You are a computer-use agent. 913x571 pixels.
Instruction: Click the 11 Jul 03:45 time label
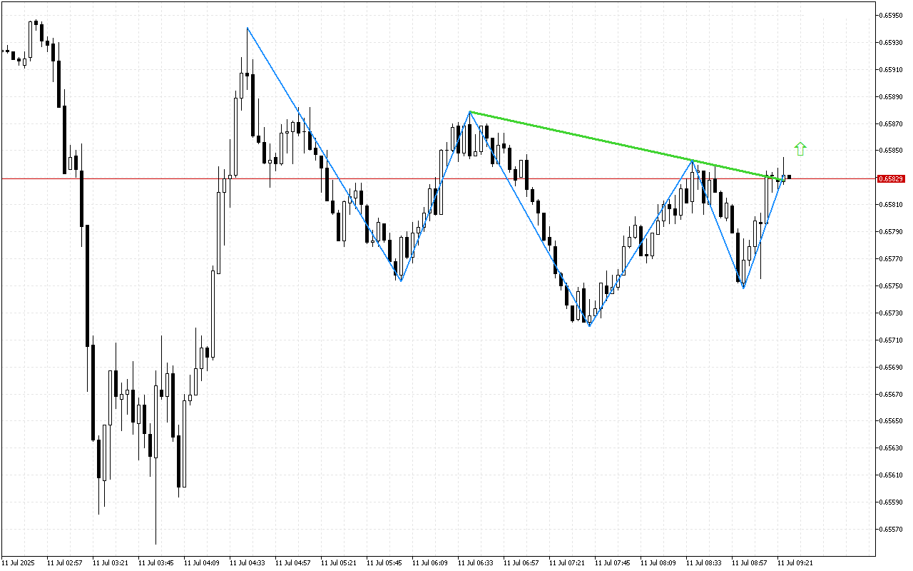pyautogui.click(x=155, y=562)
